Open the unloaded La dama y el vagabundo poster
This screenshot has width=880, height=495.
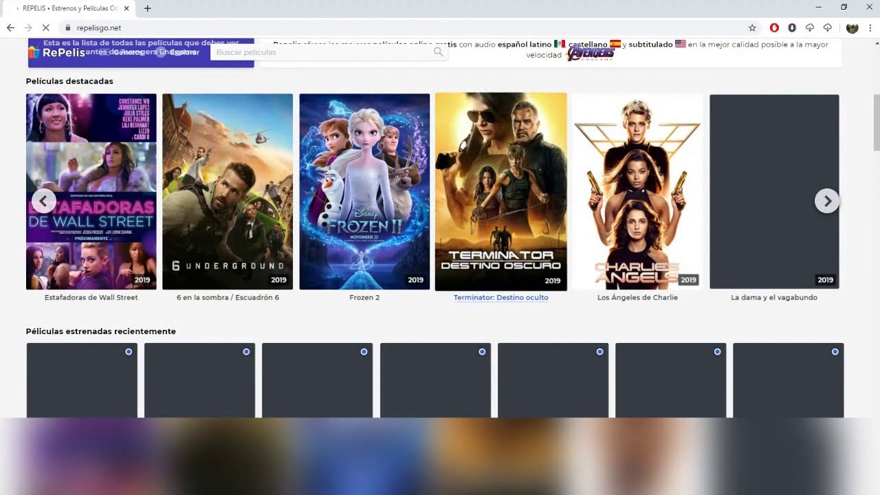(x=774, y=191)
